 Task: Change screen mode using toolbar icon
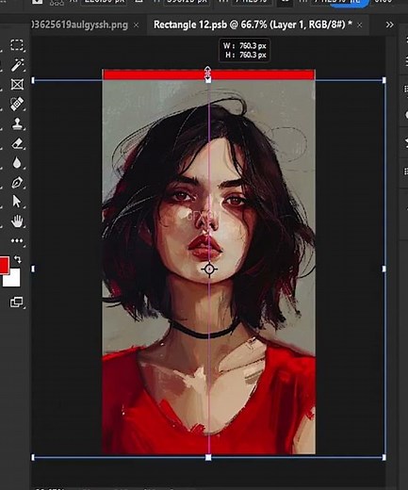click(17, 302)
